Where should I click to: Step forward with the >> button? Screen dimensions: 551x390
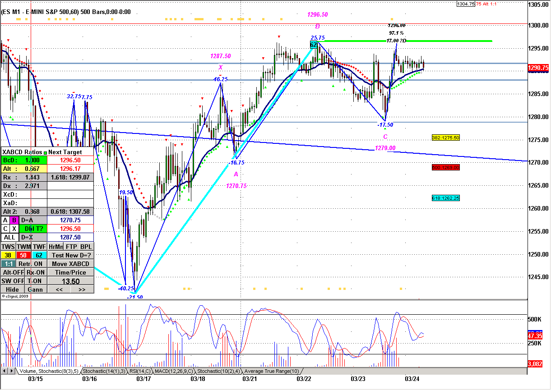(x=82, y=289)
